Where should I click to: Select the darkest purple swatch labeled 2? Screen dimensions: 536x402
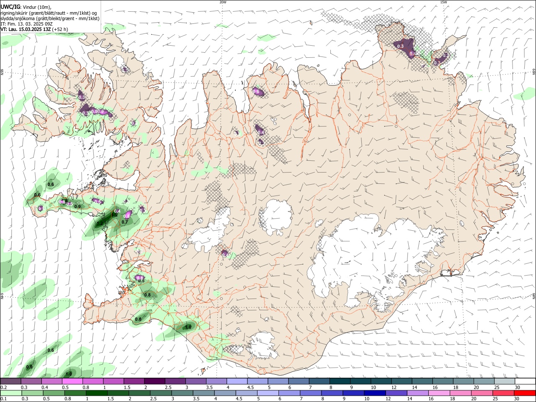(x=154, y=381)
